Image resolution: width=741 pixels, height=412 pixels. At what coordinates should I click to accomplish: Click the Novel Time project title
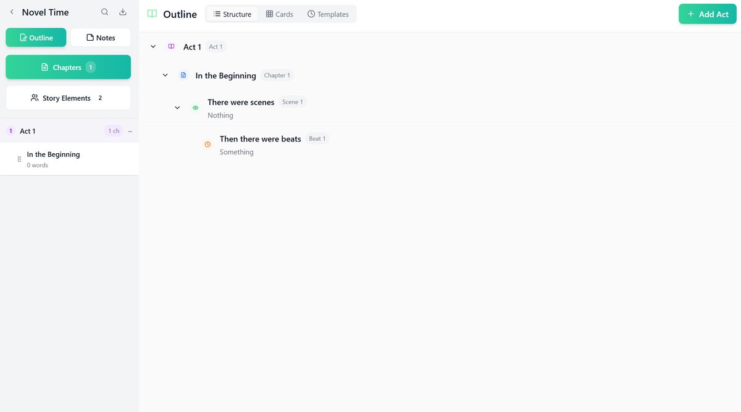point(45,12)
